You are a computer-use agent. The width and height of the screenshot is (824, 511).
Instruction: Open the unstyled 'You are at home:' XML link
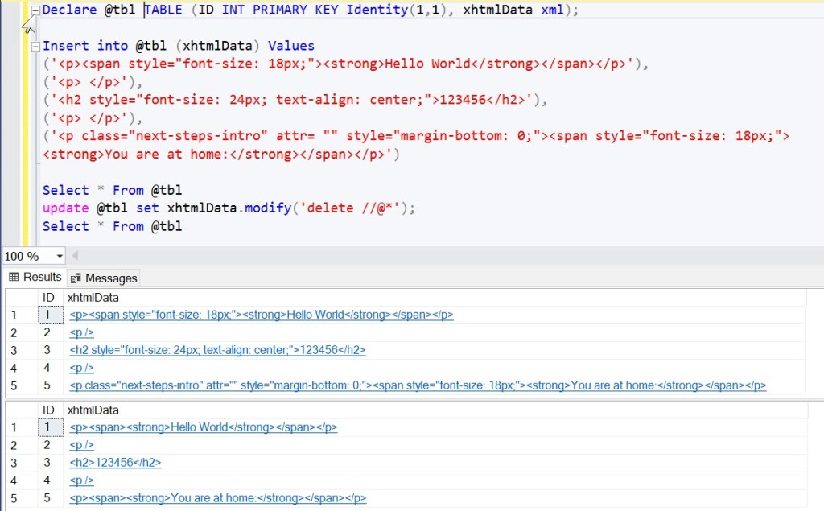tap(217, 498)
